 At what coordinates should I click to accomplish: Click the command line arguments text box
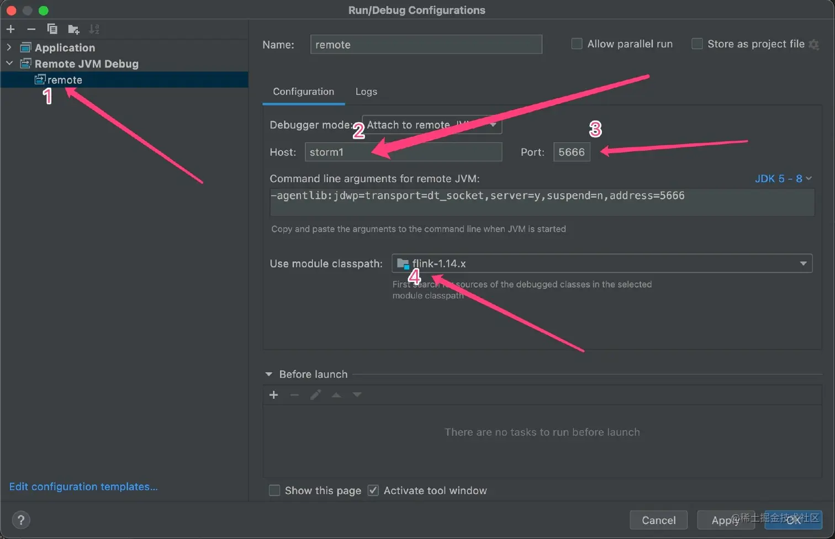[x=542, y=202]
